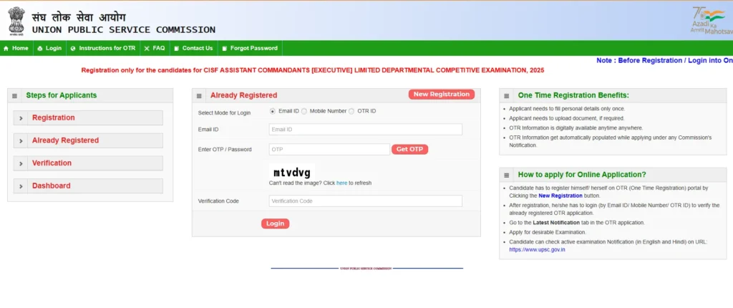This screenshot has height=308, width=733.
Task: Click the Latest Notification bullet text
Action: point(577,223)
